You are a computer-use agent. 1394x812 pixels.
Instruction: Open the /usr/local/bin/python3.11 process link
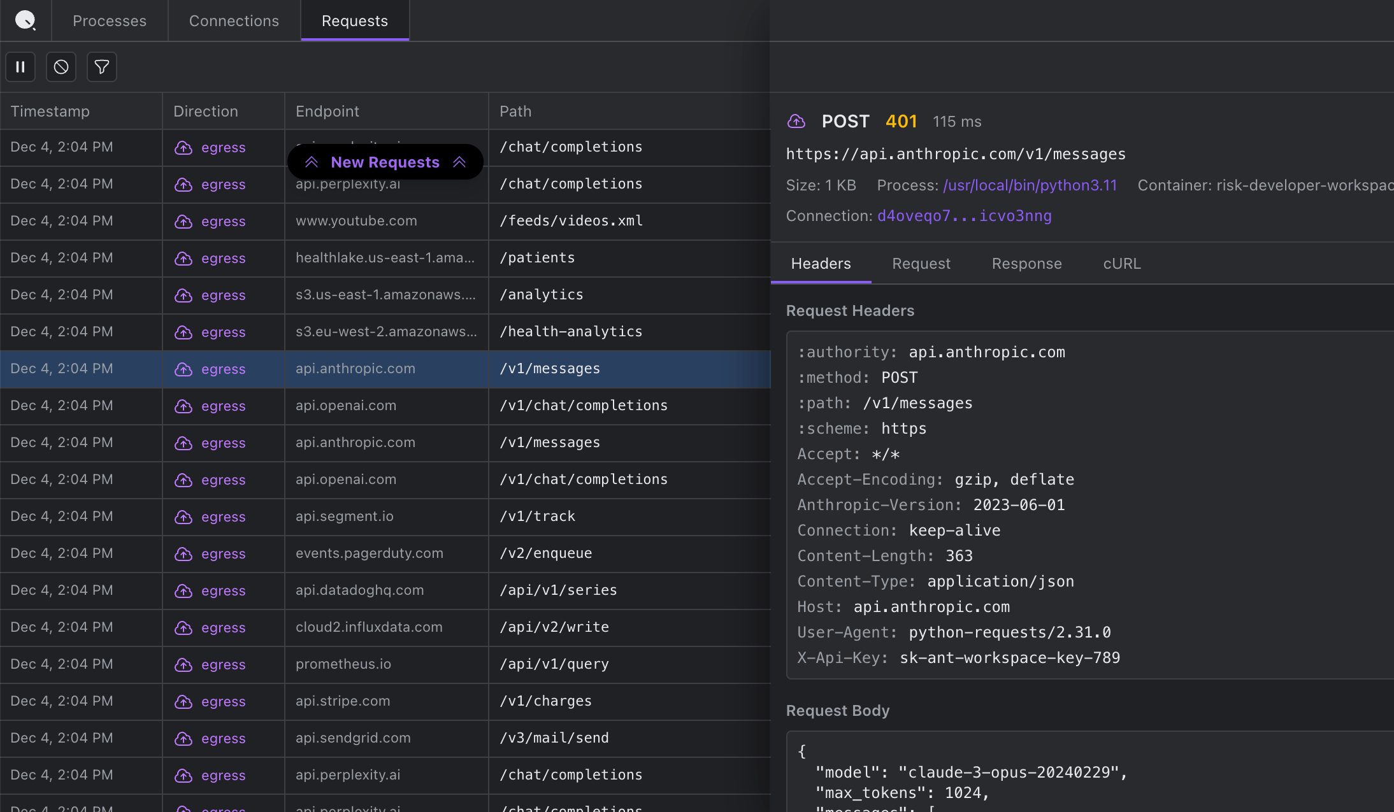pos(1030,185)
